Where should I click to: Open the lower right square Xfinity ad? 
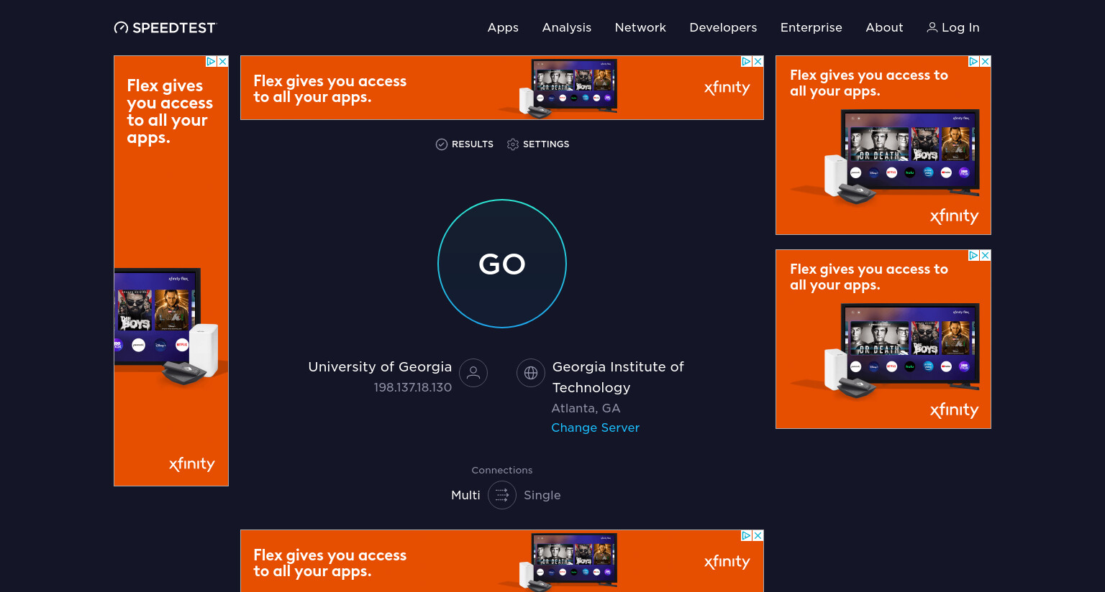(x=883, y=339)
